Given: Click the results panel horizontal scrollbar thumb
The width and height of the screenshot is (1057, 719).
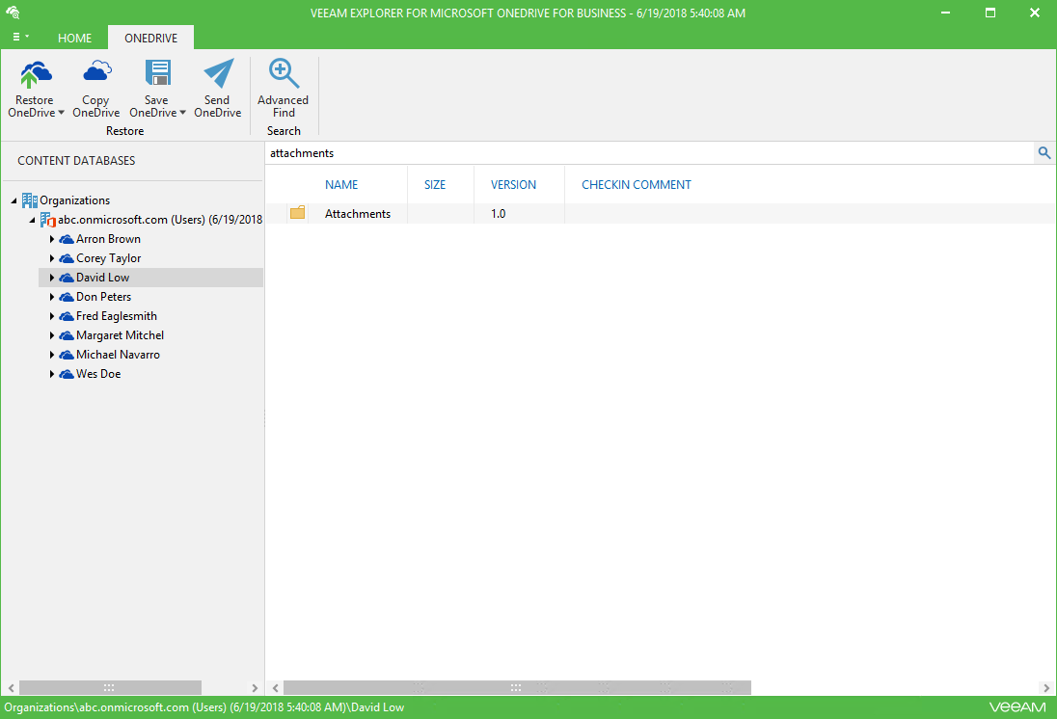Looking at the screenshot, I should [517, 688].
